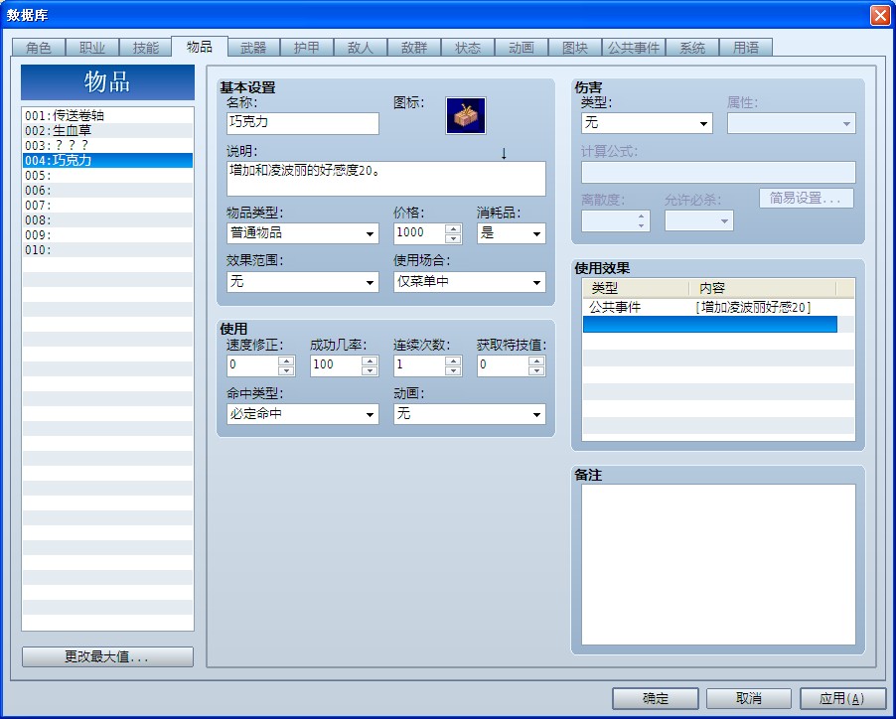Expand the 使用场合 dropdown showing 仅菜单中
Screen dimensions: 896x719
[x=469, y=282]
